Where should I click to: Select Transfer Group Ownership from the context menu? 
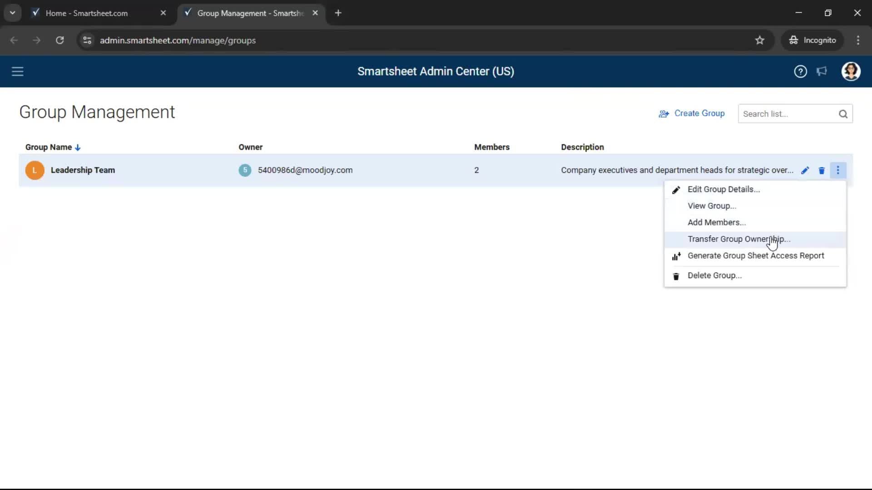point(739,239)
